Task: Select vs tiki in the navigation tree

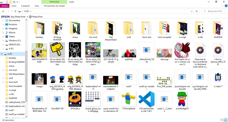Action: [x=11, y=94]
